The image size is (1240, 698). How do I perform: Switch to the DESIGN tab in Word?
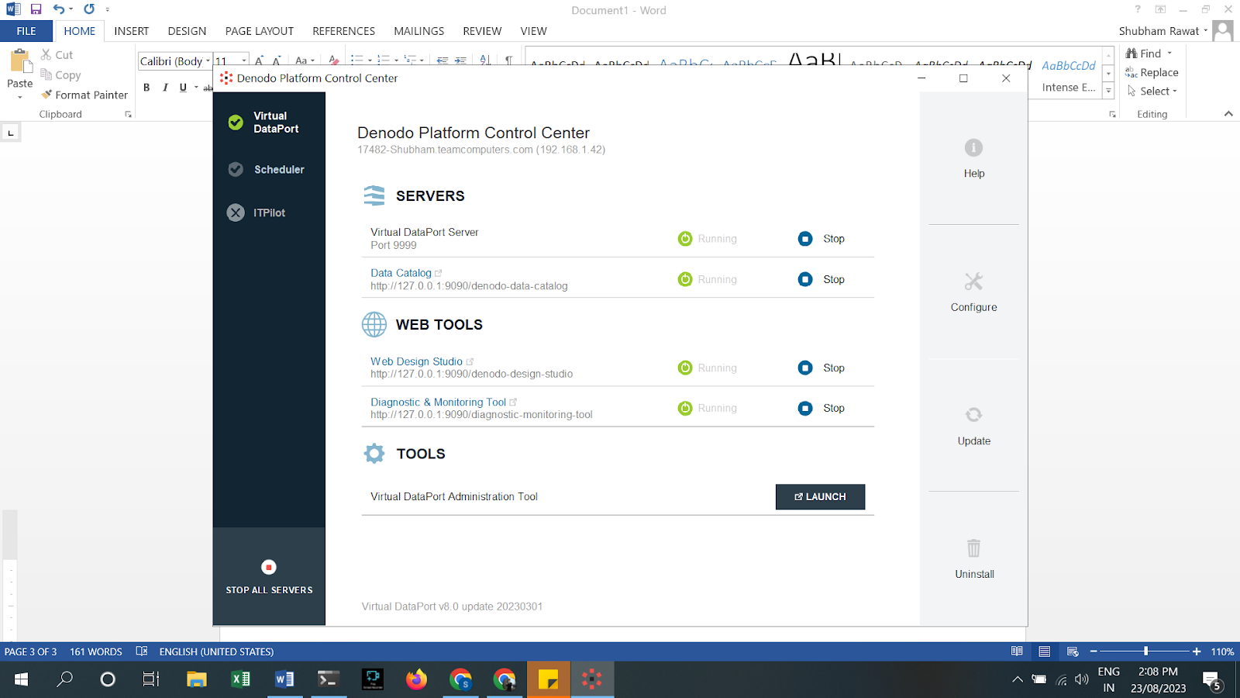(x=187, y=31)
